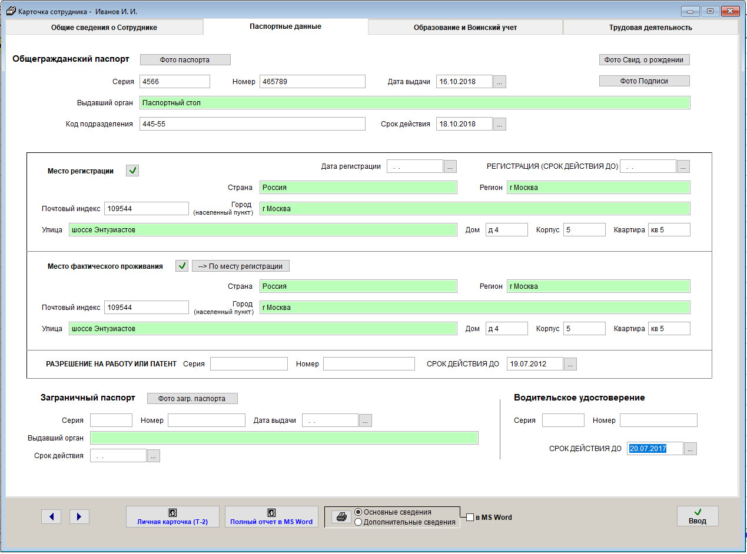
Task: Open date picker for Дата регистрации
Action: pyautogui.click(x=450, y=166)
